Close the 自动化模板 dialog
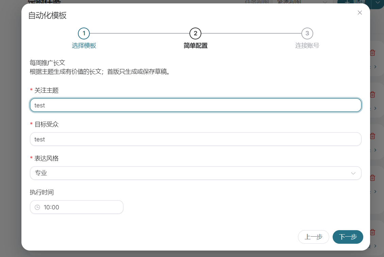 pos(360,13)
